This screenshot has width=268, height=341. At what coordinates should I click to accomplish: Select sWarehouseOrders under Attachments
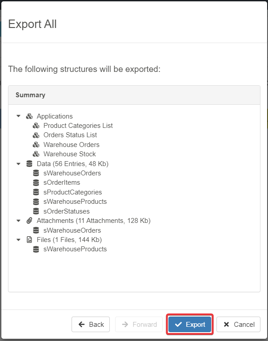[72, 230]
